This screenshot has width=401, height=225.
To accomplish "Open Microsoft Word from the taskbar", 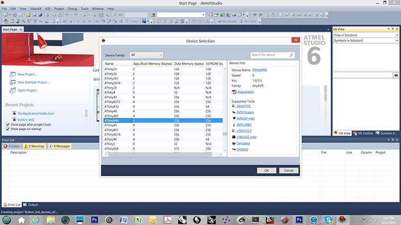I will 124,220.
